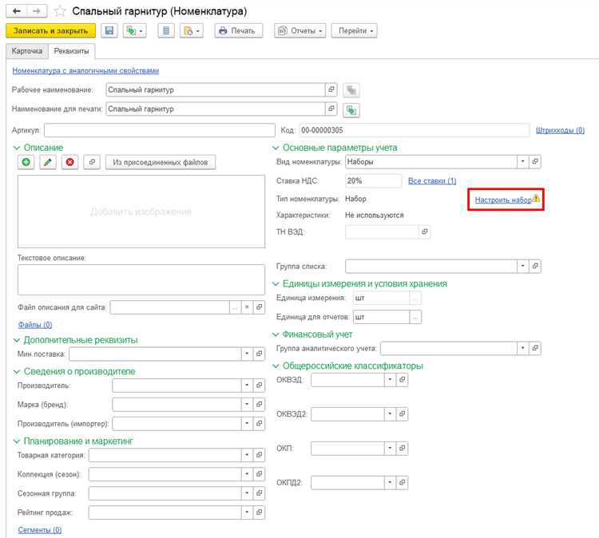Open the Наименование для печати expand icon
The width and height of the screenshot is (599, 538).
[x=331, y=109]
